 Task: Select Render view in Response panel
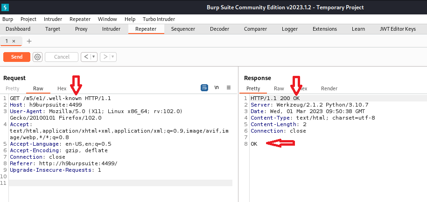click(x=329, y=88)
